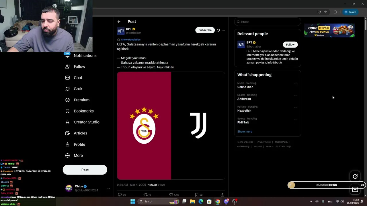Image resolution: width=367 pixels, height=206 pixels.
Task: Go back using the Post arrow
Action: 119,22
